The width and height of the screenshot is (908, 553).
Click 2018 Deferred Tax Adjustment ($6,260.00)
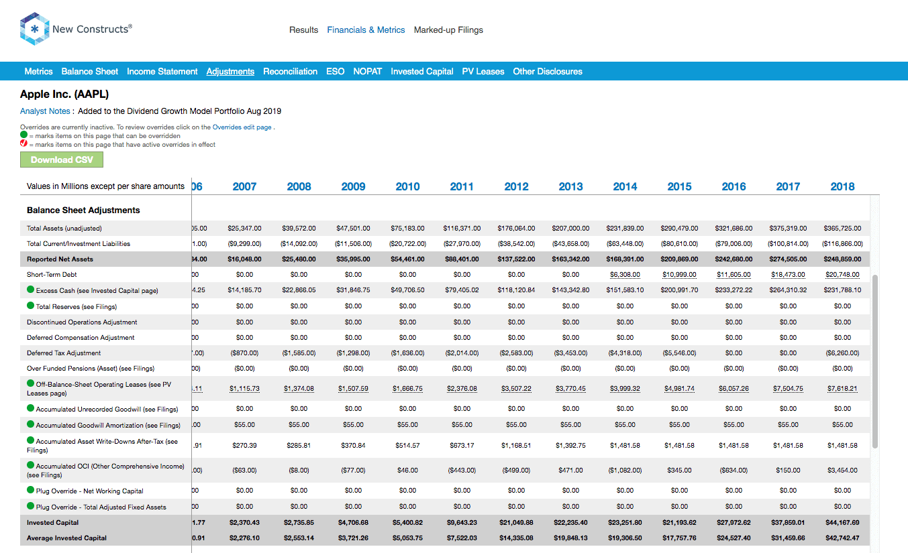coord(842,353)
